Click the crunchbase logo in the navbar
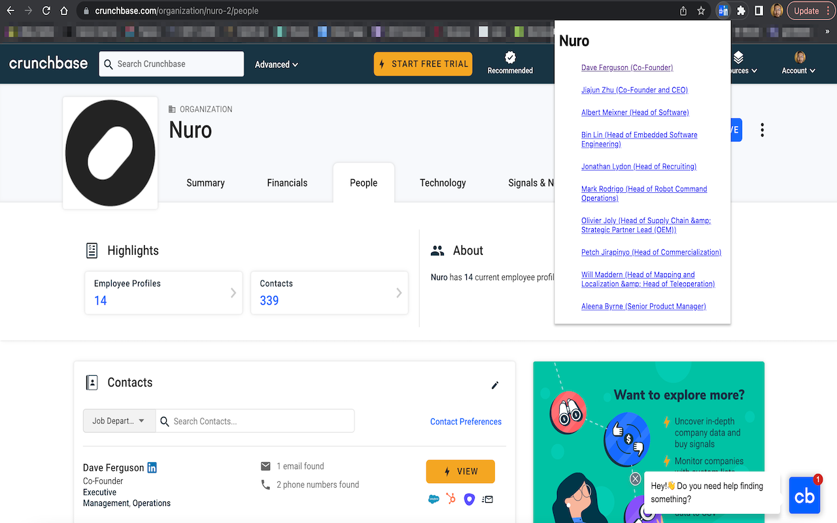 (48, 63)
